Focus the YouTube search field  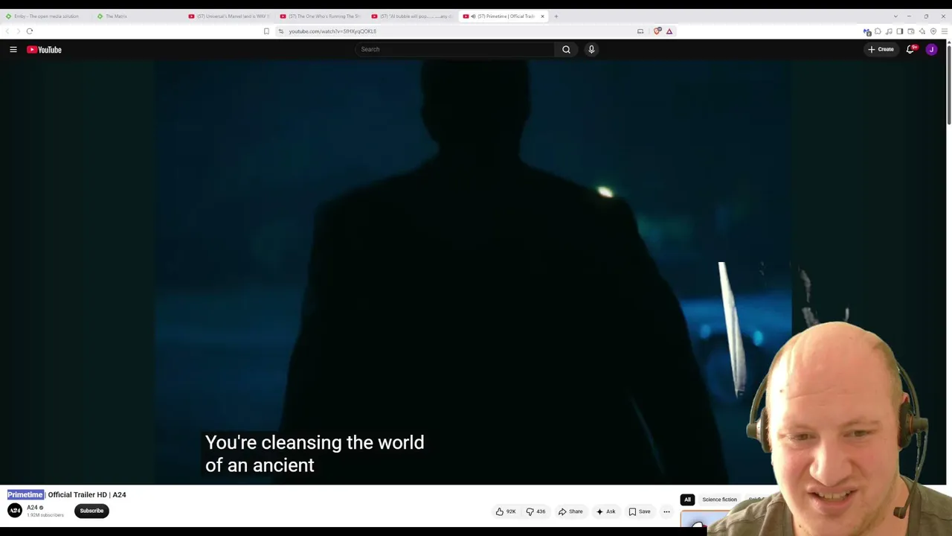pyautogui.click(x=454, y=49)
